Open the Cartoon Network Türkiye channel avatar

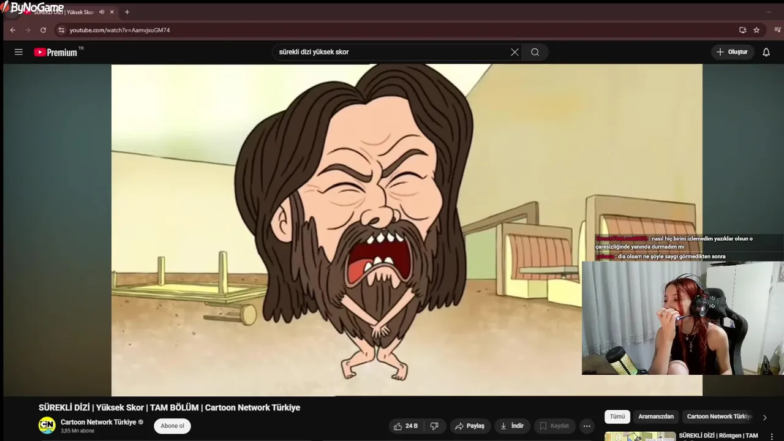coord(47,425)
